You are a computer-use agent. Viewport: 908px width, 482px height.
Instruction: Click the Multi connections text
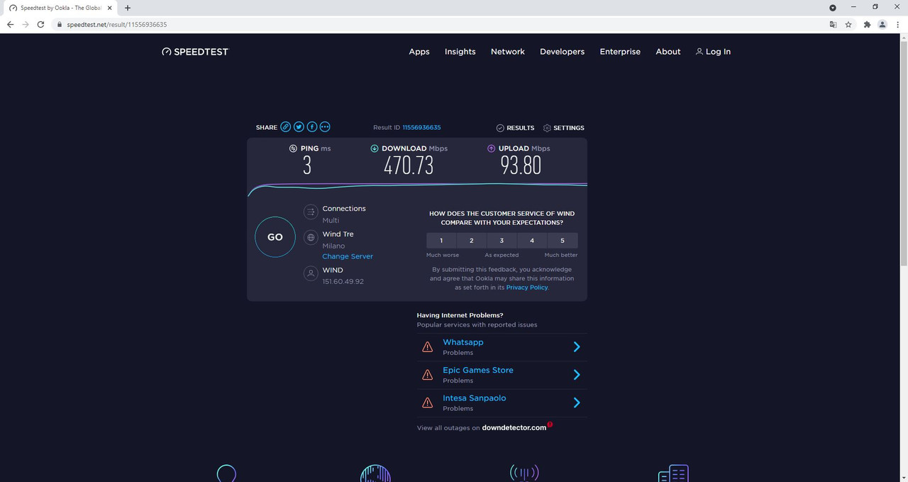coord(331,220)
